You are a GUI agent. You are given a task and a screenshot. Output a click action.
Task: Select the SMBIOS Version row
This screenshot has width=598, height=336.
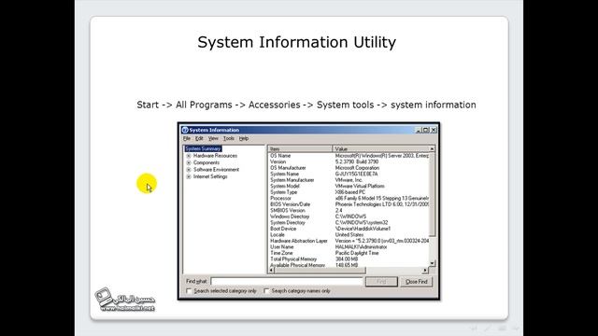(349, 211)
